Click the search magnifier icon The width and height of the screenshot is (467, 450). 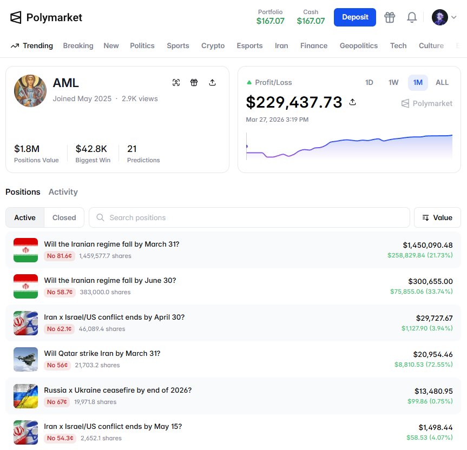point(100,217)
